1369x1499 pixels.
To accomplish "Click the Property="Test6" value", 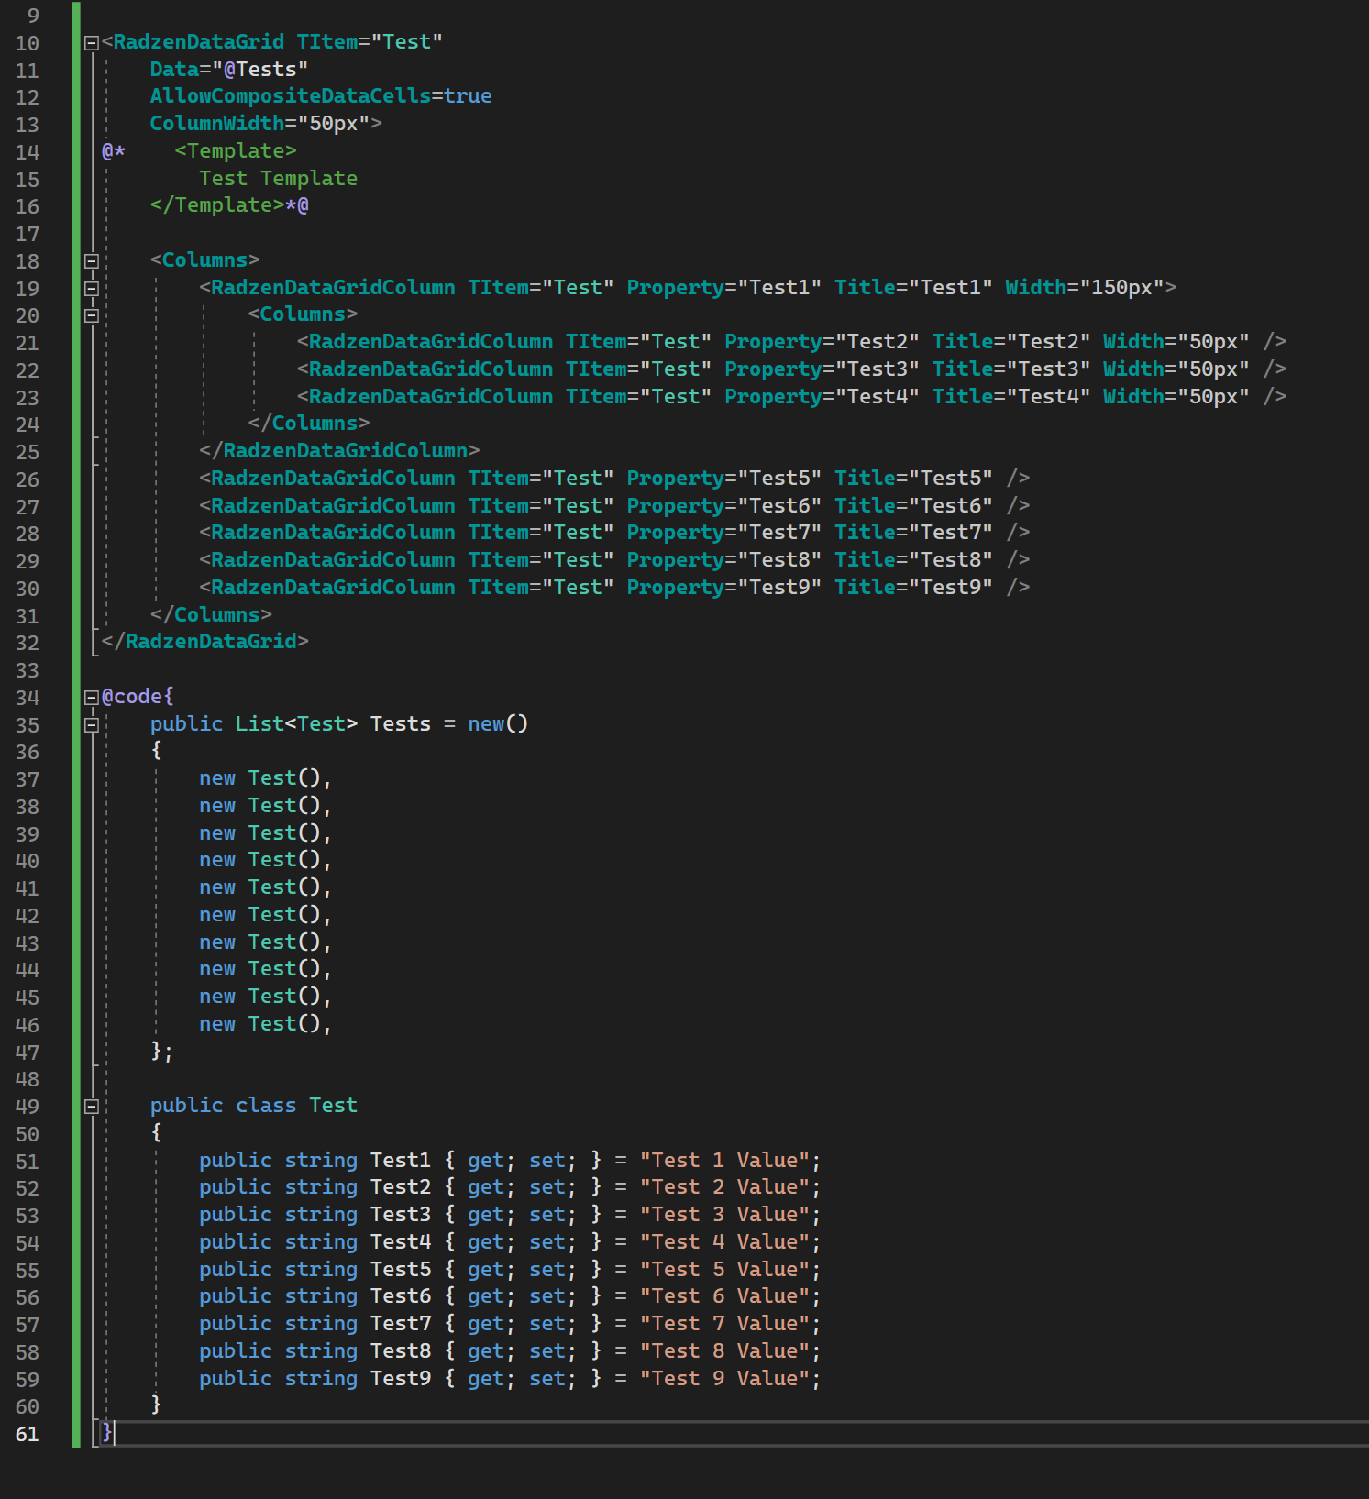I will pos(779,506).
